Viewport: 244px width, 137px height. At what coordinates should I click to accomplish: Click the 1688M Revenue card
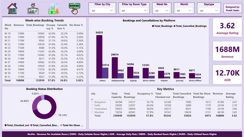click(x=227, y=51)
